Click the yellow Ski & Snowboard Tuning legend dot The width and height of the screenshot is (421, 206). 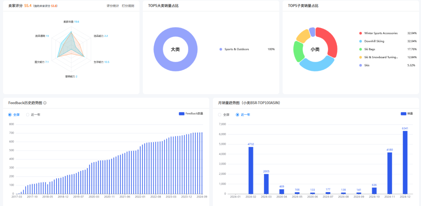[x=361, y=57]
